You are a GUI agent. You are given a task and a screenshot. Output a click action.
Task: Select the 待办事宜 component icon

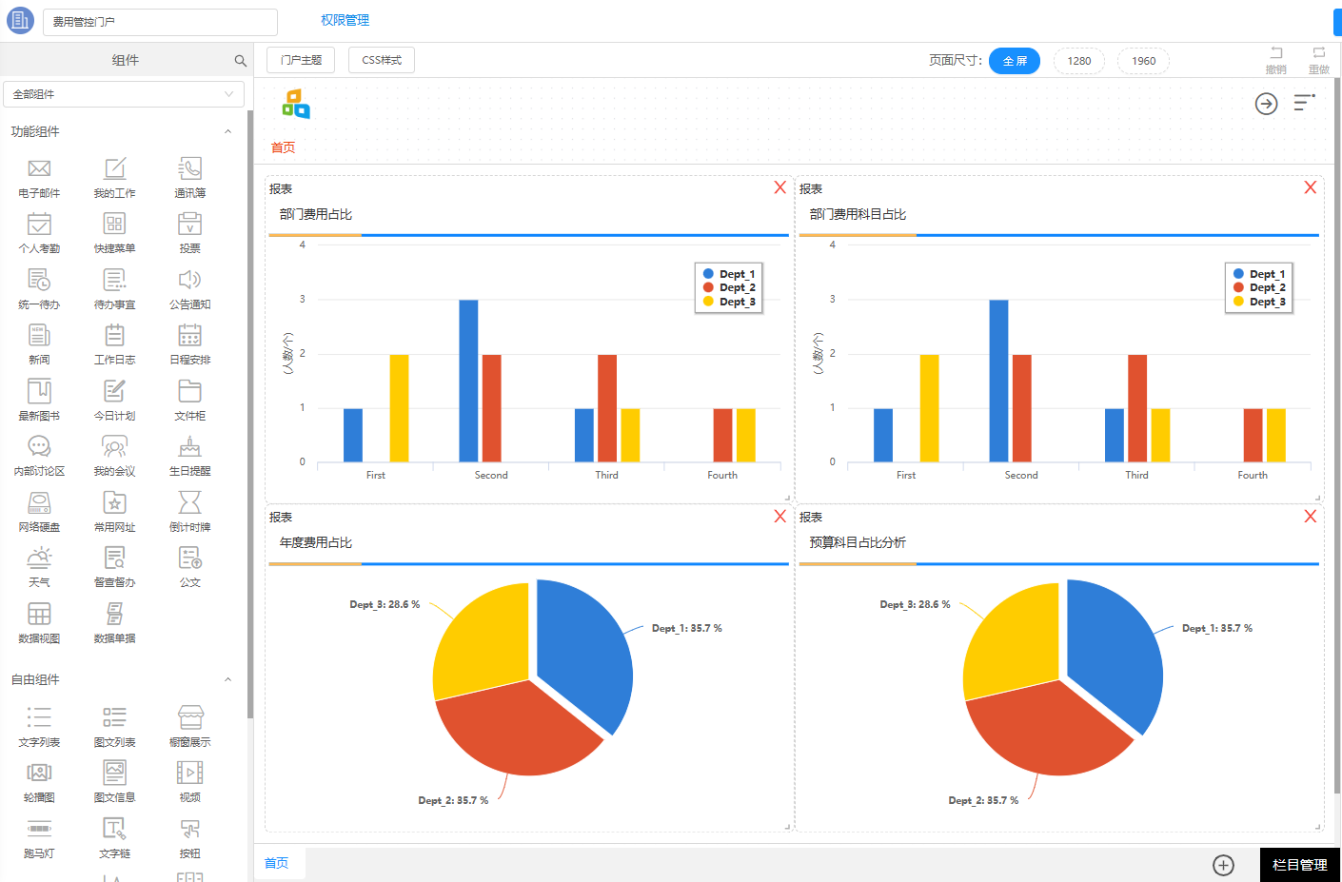(x=114, y=280)
